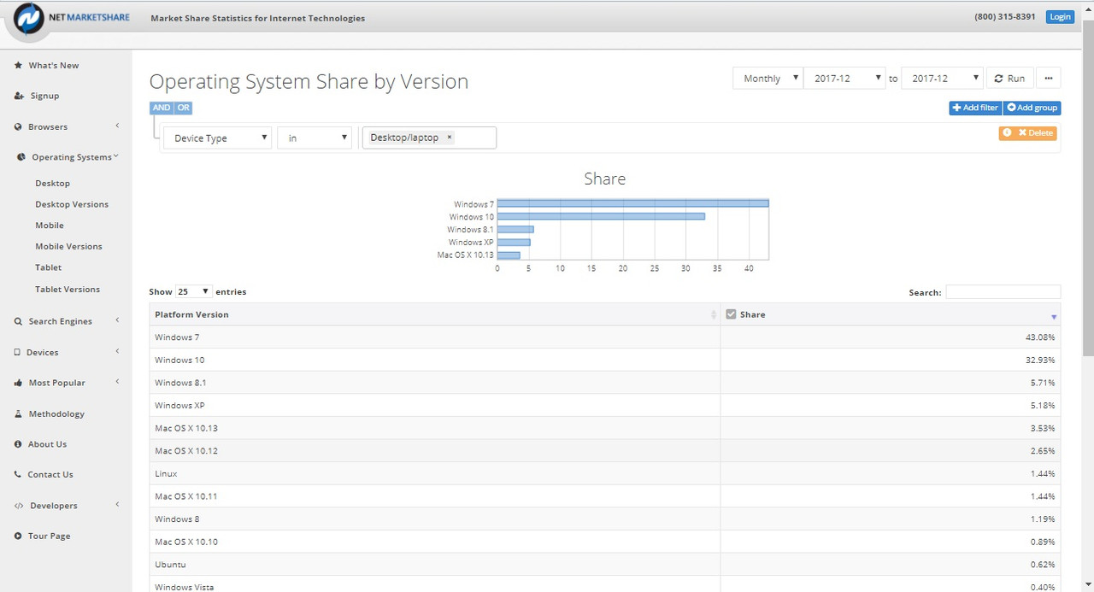Open the ellipsis more options button
The image size is (1094, 592).
[x=1049, y=78]
